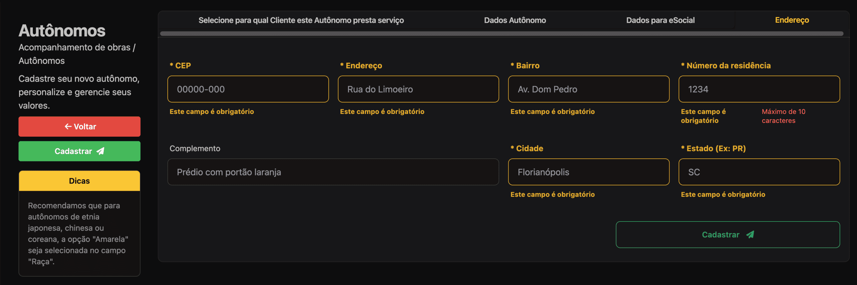Focus the CEP input field
Screen dimensions: 857x285
point(248,89)
